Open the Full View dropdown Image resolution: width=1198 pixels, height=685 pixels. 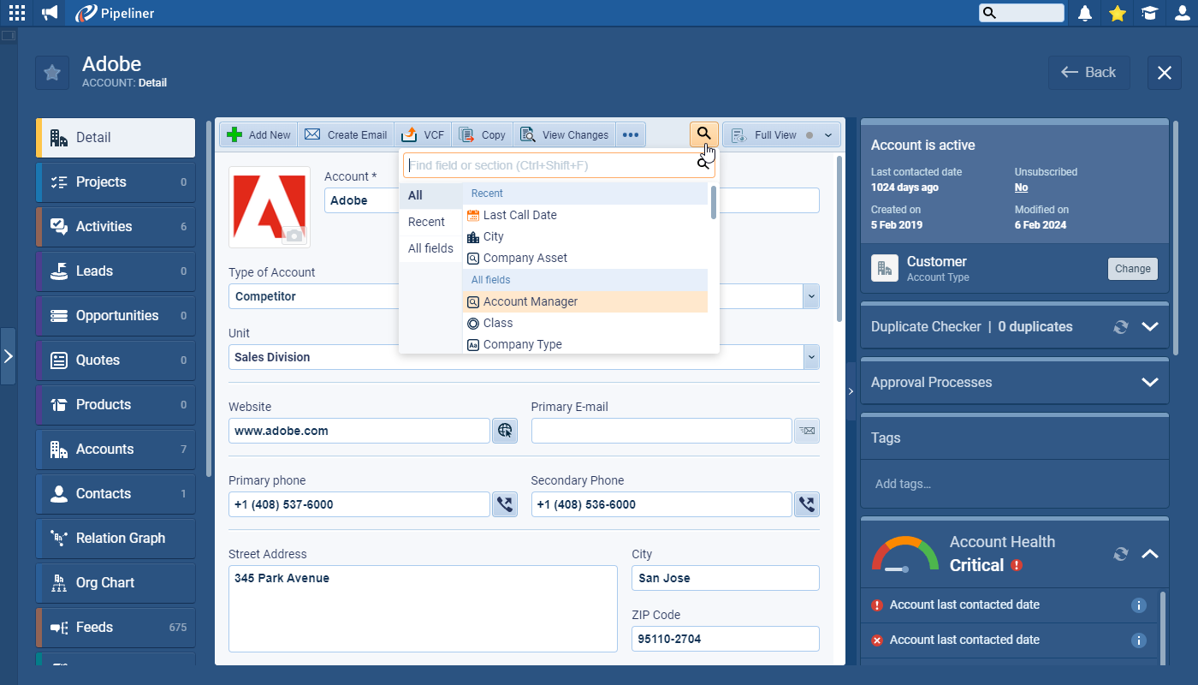click(x=827, y=135)
